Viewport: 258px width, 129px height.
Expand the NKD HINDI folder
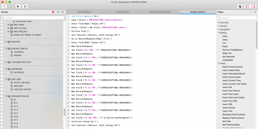click(x=9, y=25)
